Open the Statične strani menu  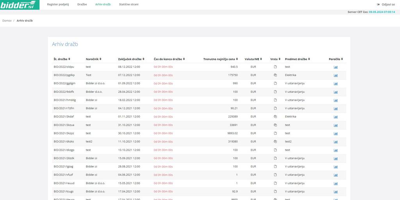click(129, 4)
